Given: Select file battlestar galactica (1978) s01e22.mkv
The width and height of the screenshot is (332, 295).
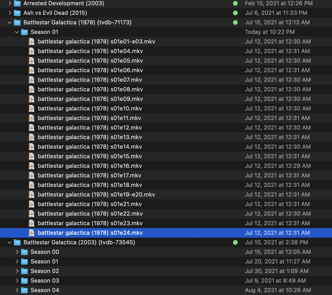Looking at the screenshot, I should pyautogui.click(x=90, y=214).
